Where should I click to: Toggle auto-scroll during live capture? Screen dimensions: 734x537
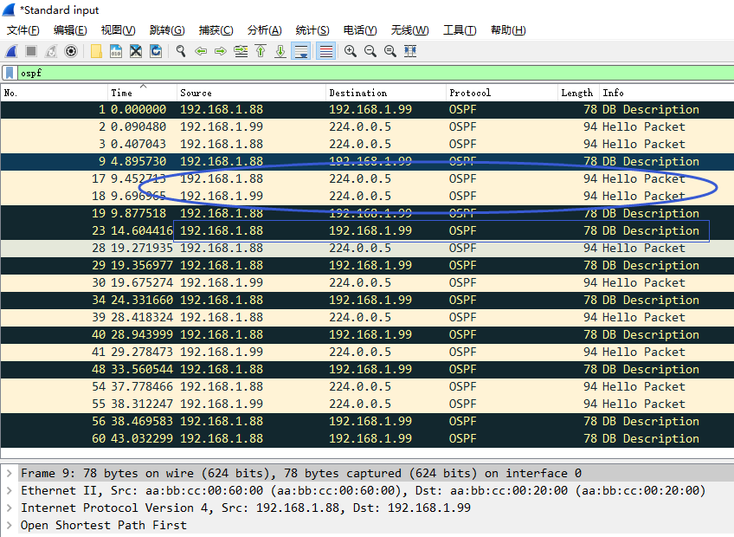pos(301,51)
